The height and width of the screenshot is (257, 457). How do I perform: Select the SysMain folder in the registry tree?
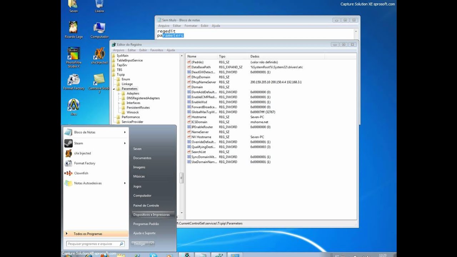(122, 56)
